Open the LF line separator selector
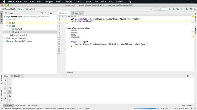Screen dimensions: 197x110 click(168, 108)
